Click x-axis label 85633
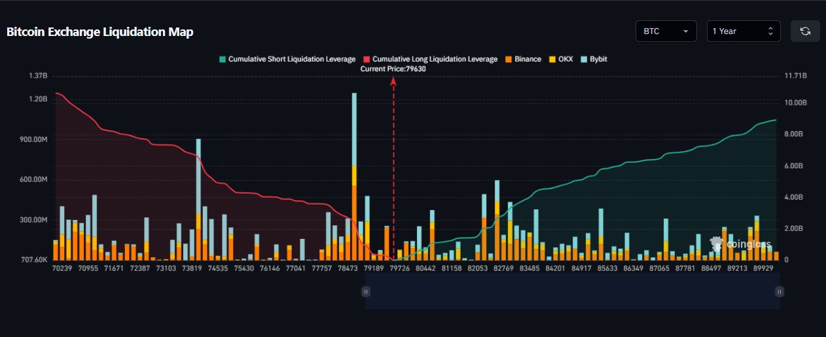This screenshot has height=337, width=826. tap(607, 268)
